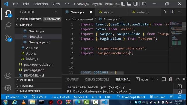
Task: Open Source Control view with 16 changes
Action: (x=8, y=38)
